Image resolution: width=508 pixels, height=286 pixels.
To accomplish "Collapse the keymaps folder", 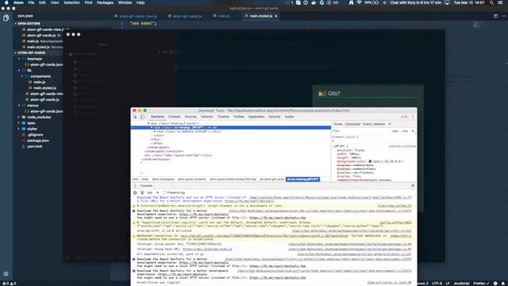I will [x=19, y=59].
